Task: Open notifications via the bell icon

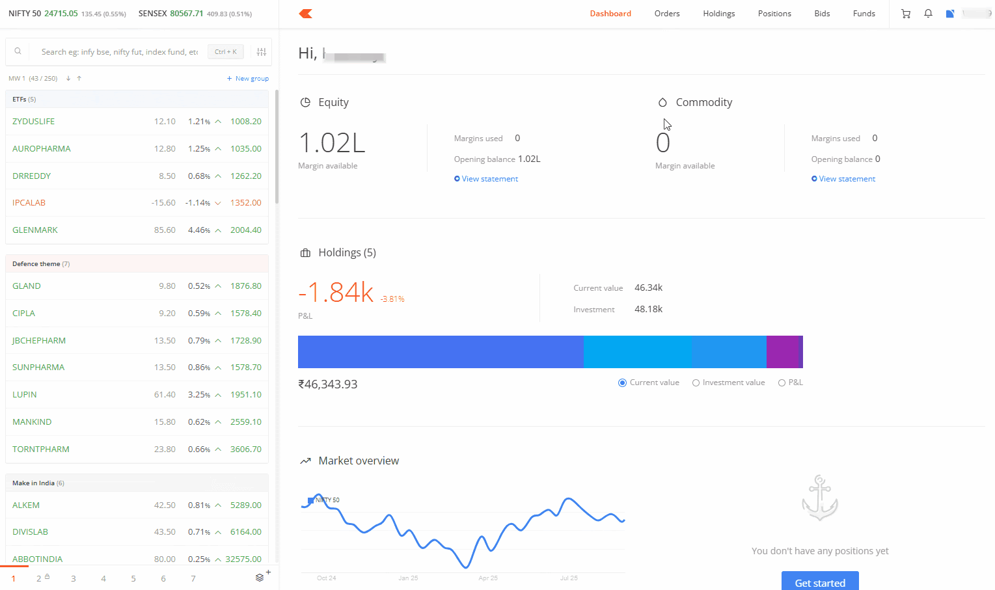Action: click(x=928, y=14)
